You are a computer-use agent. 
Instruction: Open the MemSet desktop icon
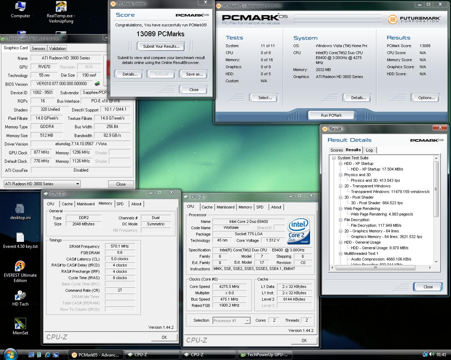20,327
